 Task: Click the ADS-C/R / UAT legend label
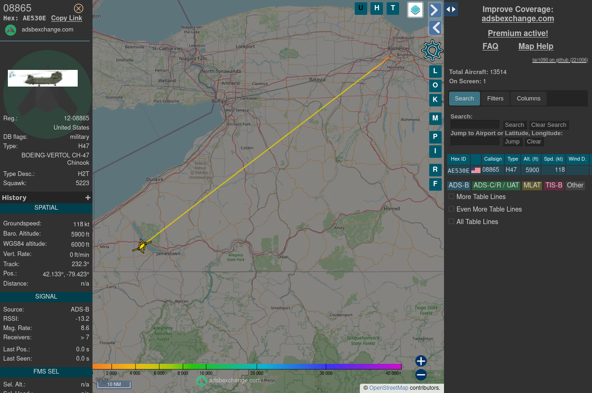pos(496,186)
